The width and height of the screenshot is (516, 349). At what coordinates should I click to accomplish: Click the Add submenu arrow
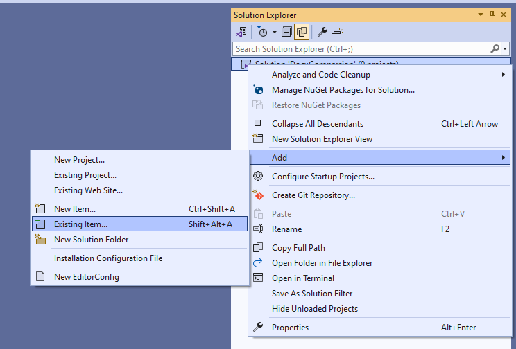pyautogui.click(x=503, y=158)
